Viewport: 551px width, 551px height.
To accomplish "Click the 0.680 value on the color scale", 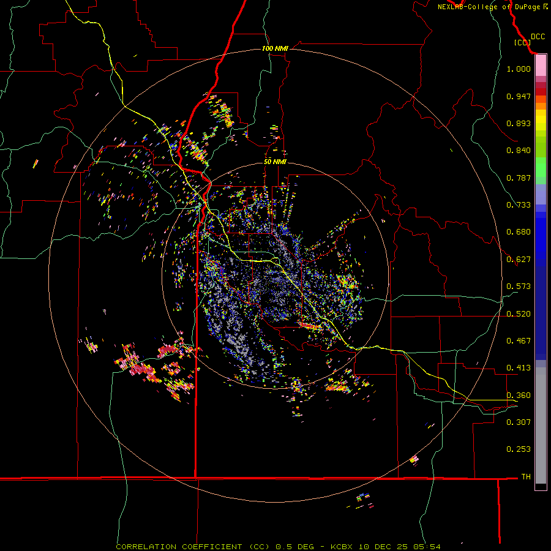I will tap(519, 232).
